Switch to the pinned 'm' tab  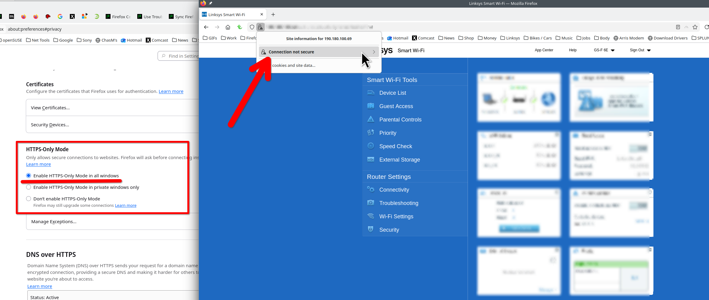[12, 16]
